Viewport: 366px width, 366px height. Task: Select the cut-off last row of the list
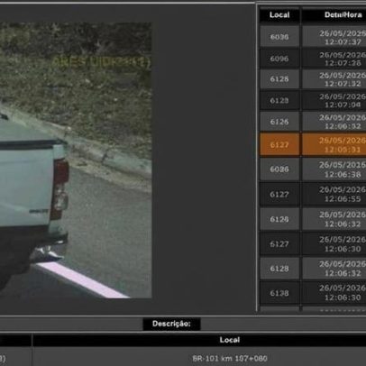[313, 308]
